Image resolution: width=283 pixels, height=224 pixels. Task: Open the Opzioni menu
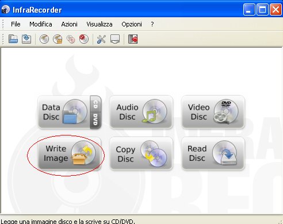[x=132, y=24]
